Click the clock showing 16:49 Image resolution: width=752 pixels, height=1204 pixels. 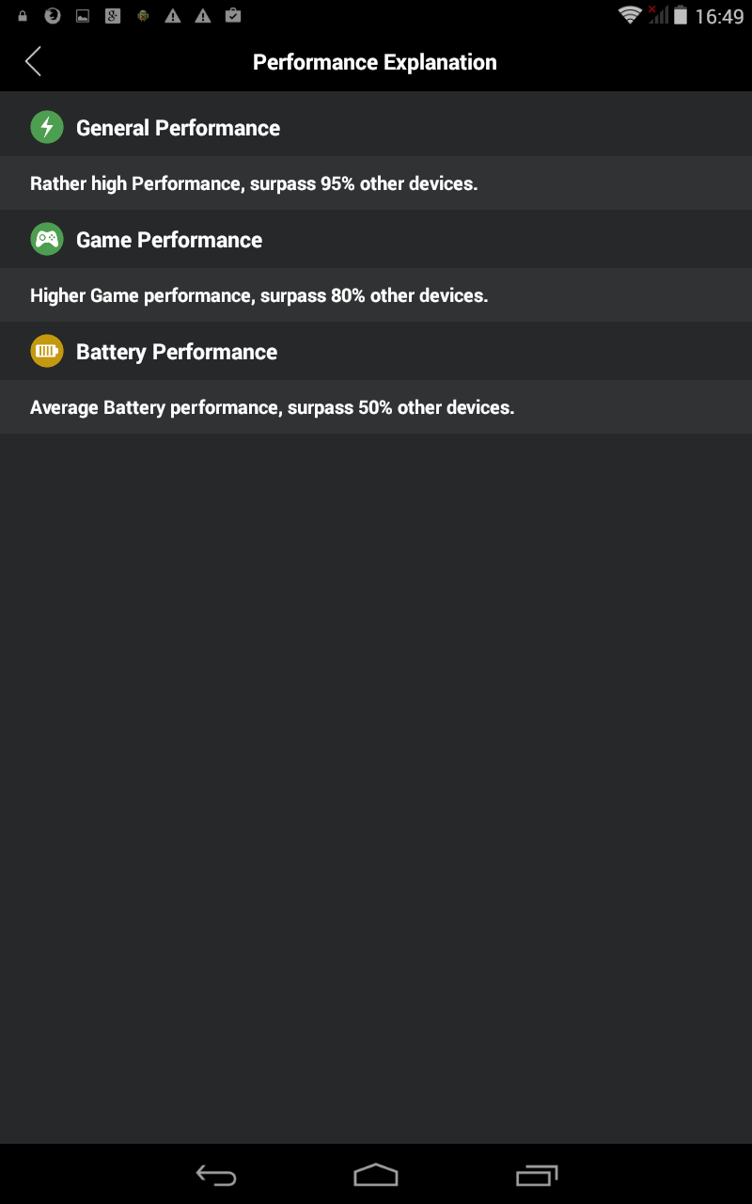[x=719, y=16]
